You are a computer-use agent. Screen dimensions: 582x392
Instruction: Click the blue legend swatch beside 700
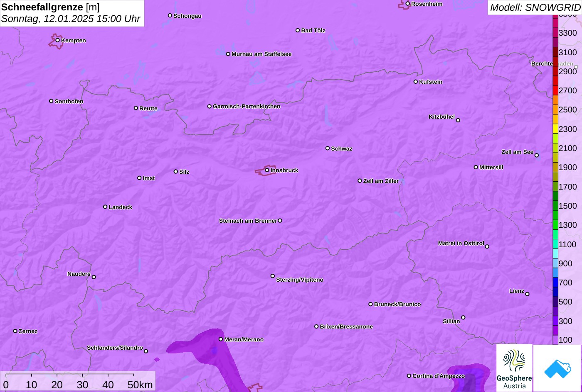pyautogui.click(x=555, y=282)
